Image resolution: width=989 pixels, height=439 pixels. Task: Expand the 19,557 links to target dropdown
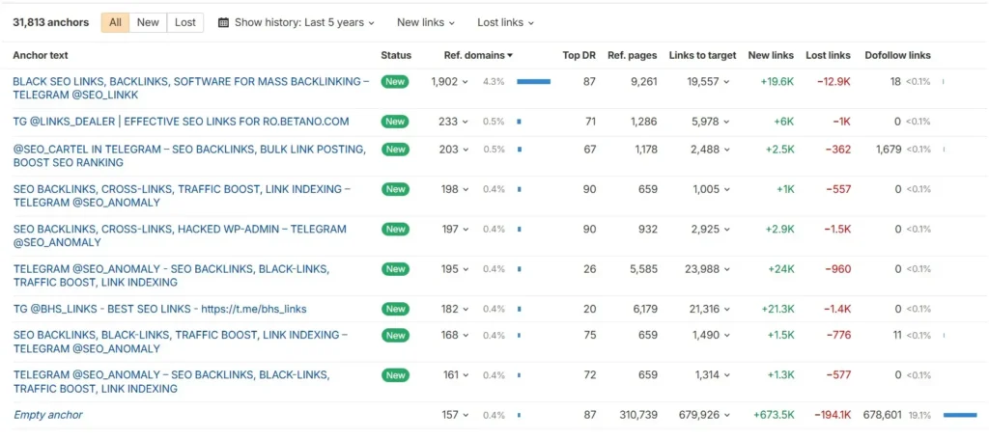[x=708, y=82]
